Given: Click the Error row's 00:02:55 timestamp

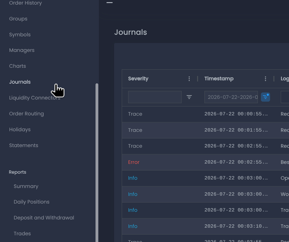Looking at the screenshot, I should click(236, 162).
